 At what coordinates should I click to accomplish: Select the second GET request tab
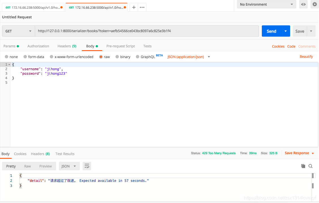(97, 8)
